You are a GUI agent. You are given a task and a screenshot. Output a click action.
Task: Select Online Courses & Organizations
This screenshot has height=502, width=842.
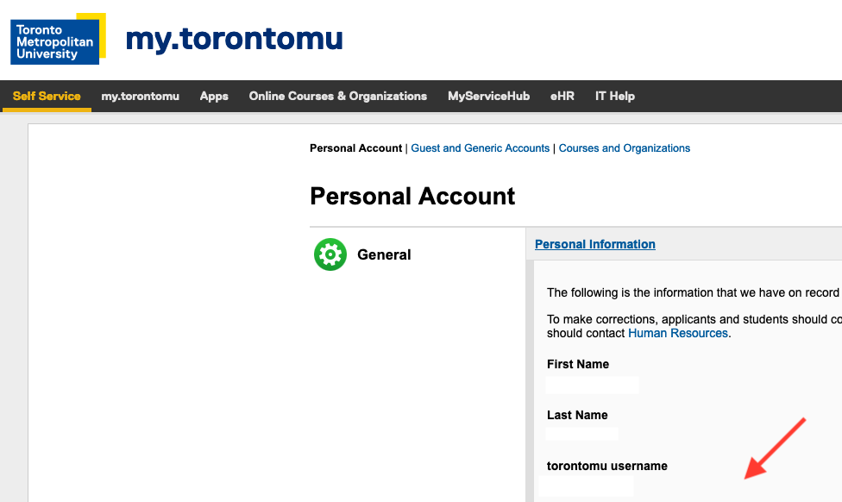click(338, 96)
